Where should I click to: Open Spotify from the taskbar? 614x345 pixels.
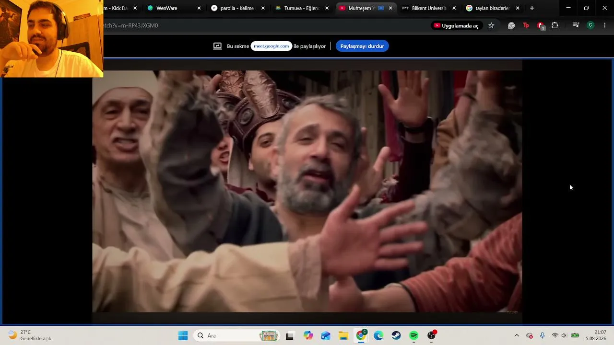414,336
